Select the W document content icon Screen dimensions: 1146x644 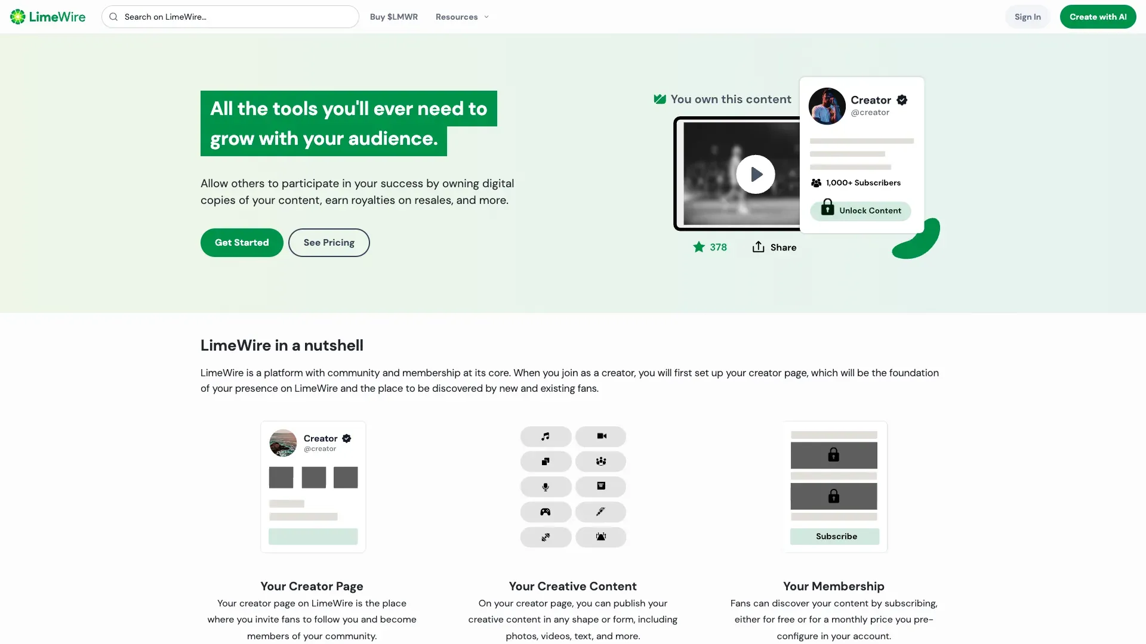[601, 487]
